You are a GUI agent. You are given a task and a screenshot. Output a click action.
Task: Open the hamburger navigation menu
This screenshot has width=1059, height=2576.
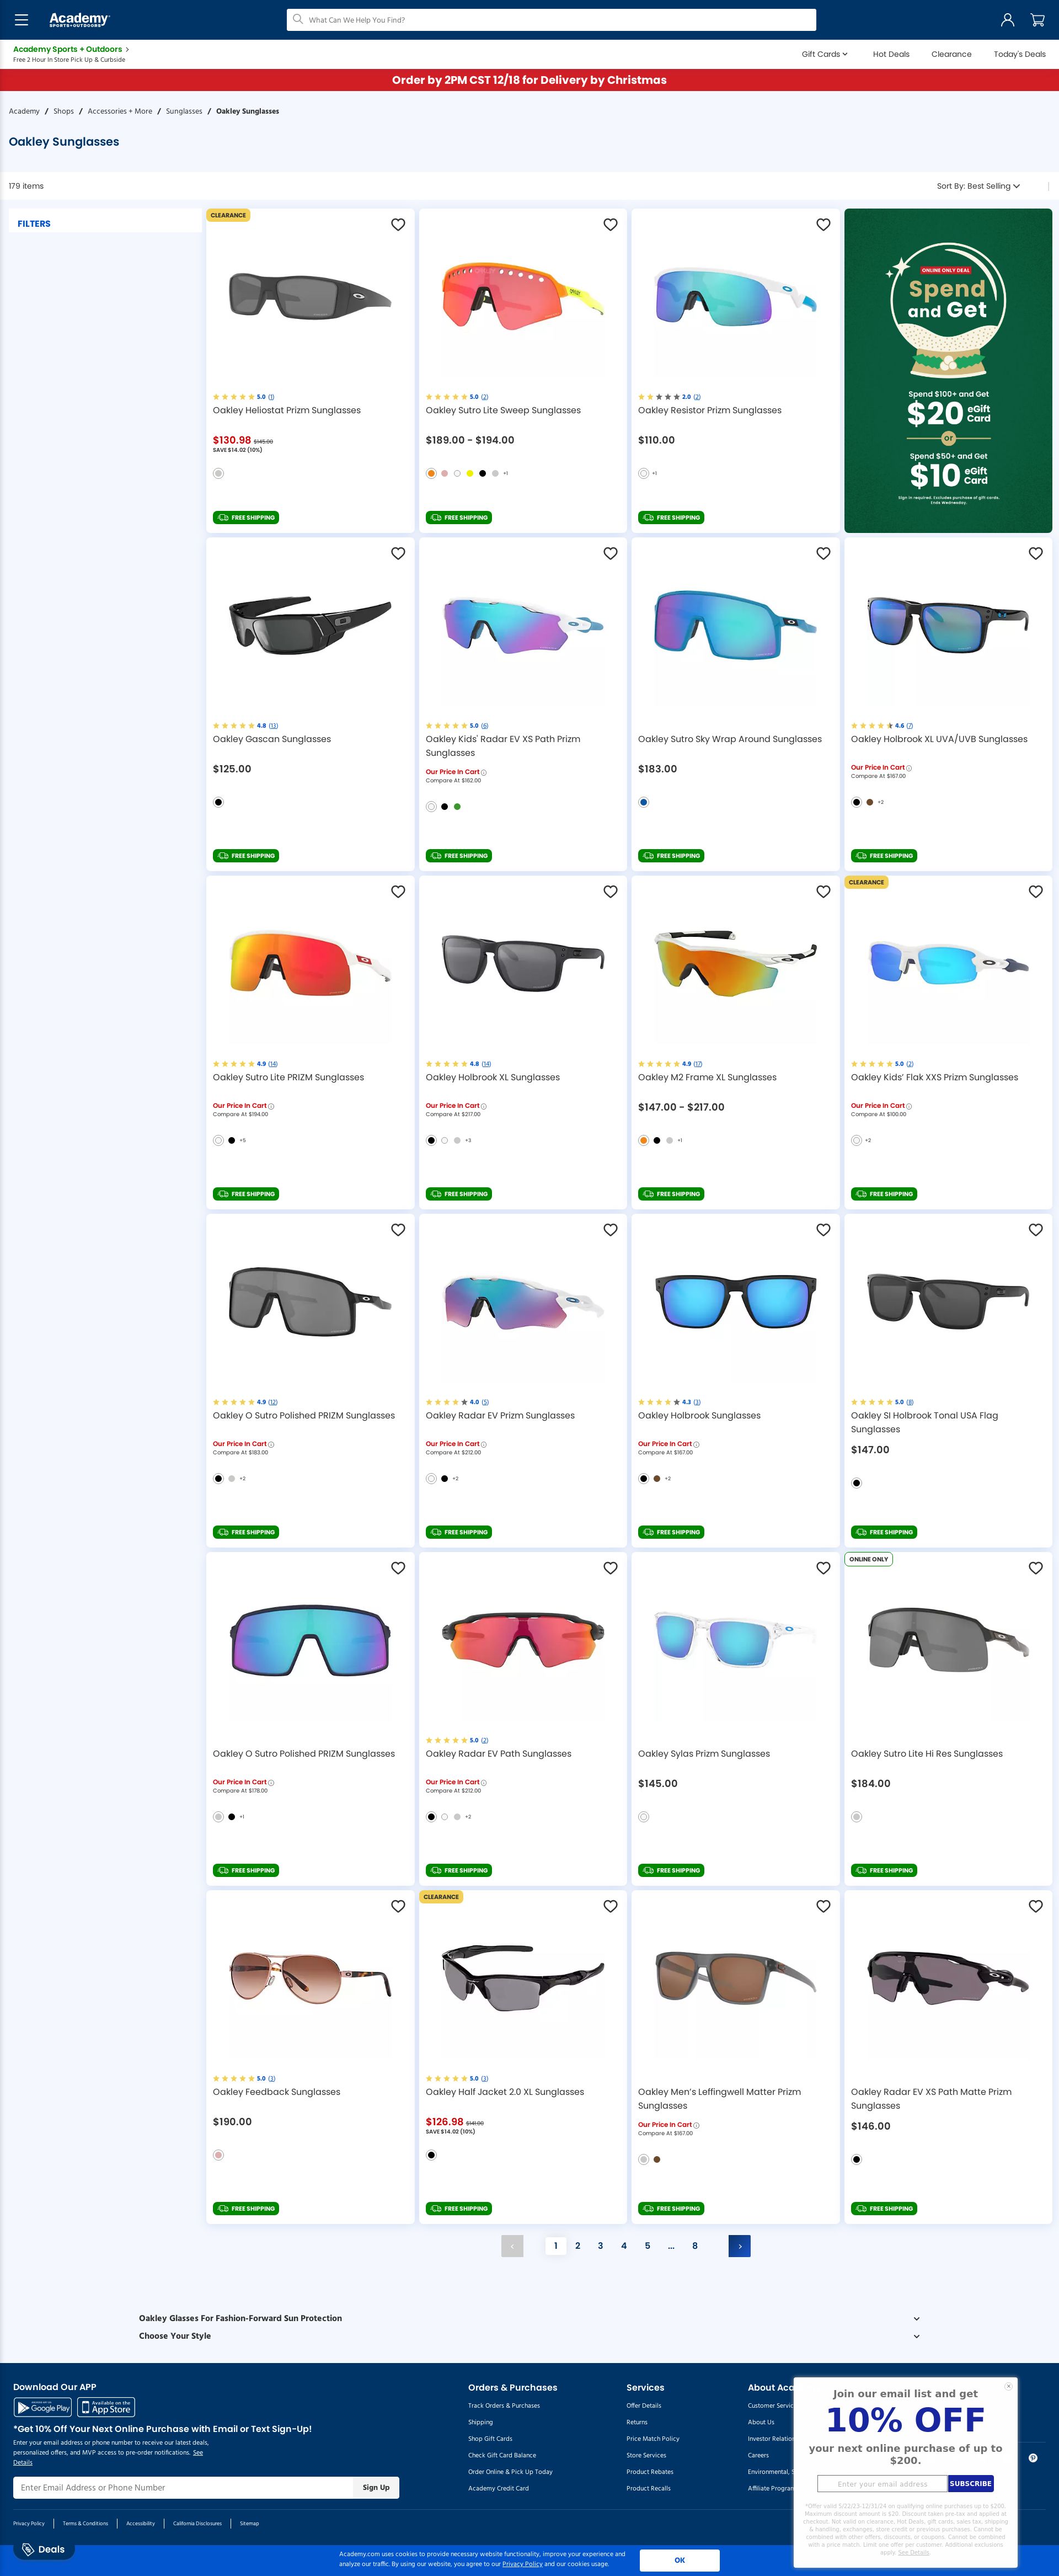21,20
